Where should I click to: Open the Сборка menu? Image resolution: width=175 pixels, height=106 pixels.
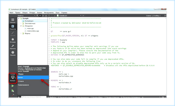tap(25, 13)
